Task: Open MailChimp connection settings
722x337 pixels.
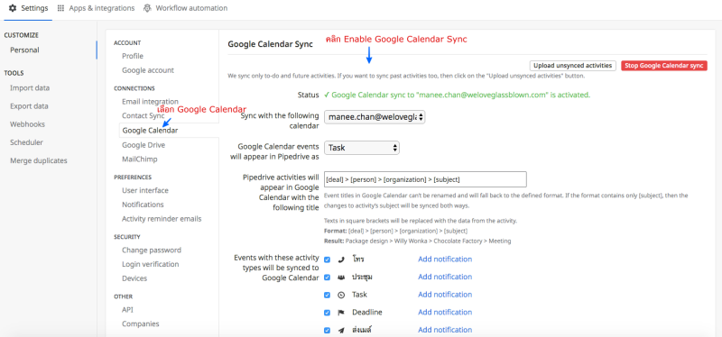Action: [x=140, y=159]
